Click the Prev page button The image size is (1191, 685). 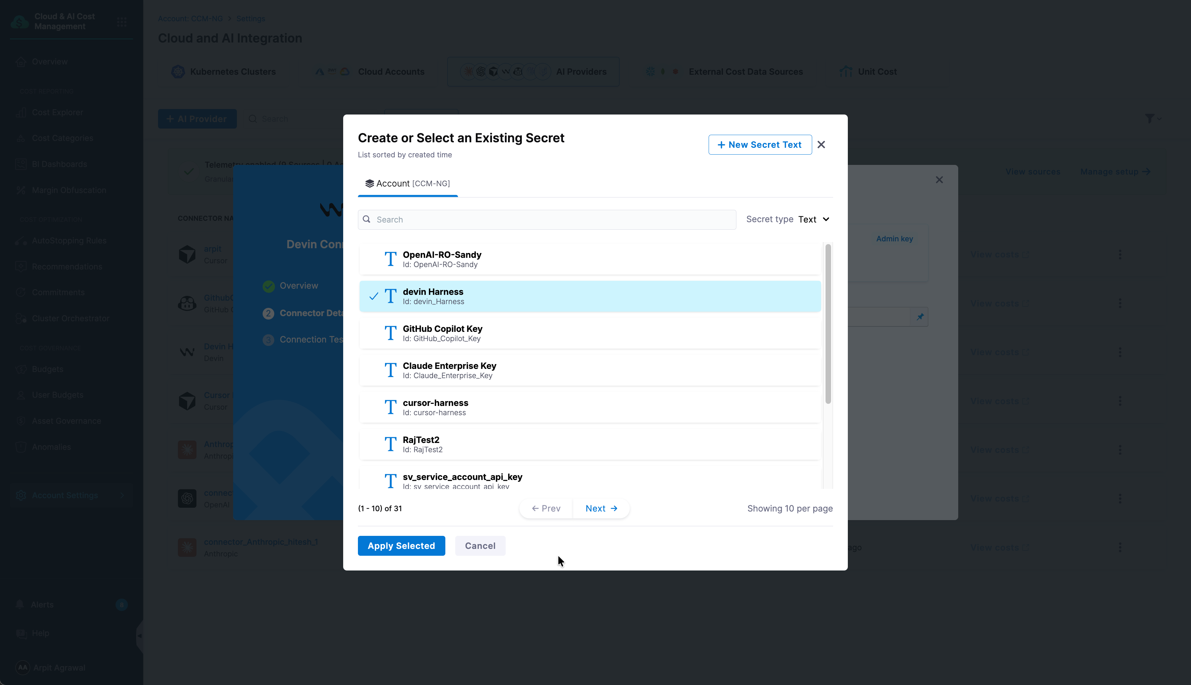(x=546, y=508)
